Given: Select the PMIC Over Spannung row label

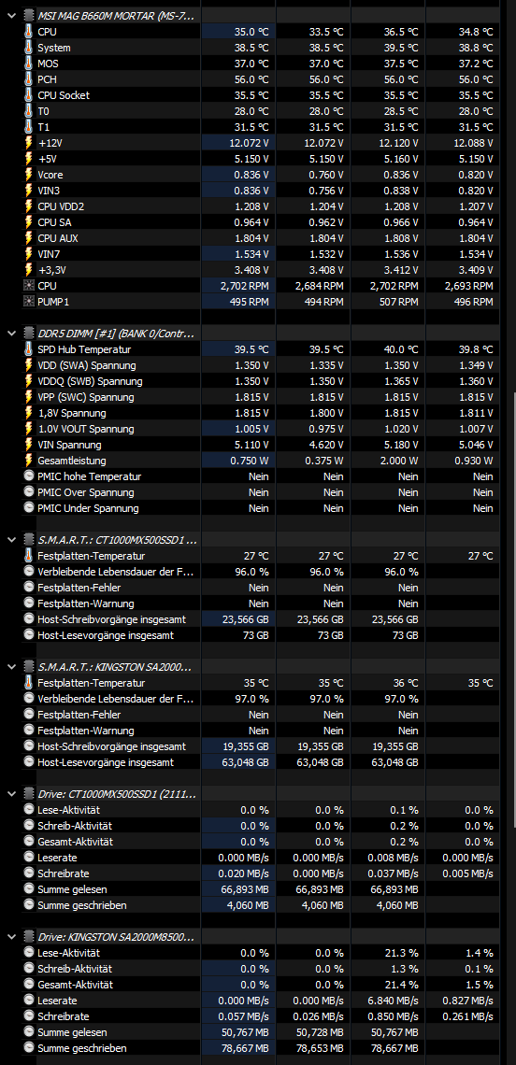Looking at the screenshot, I should pos(86,492).
